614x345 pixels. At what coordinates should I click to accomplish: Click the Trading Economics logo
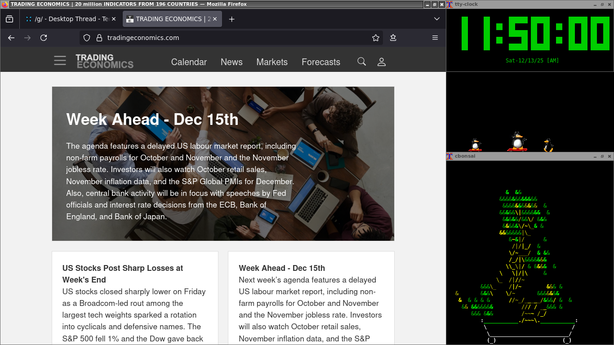pos(104,61)
